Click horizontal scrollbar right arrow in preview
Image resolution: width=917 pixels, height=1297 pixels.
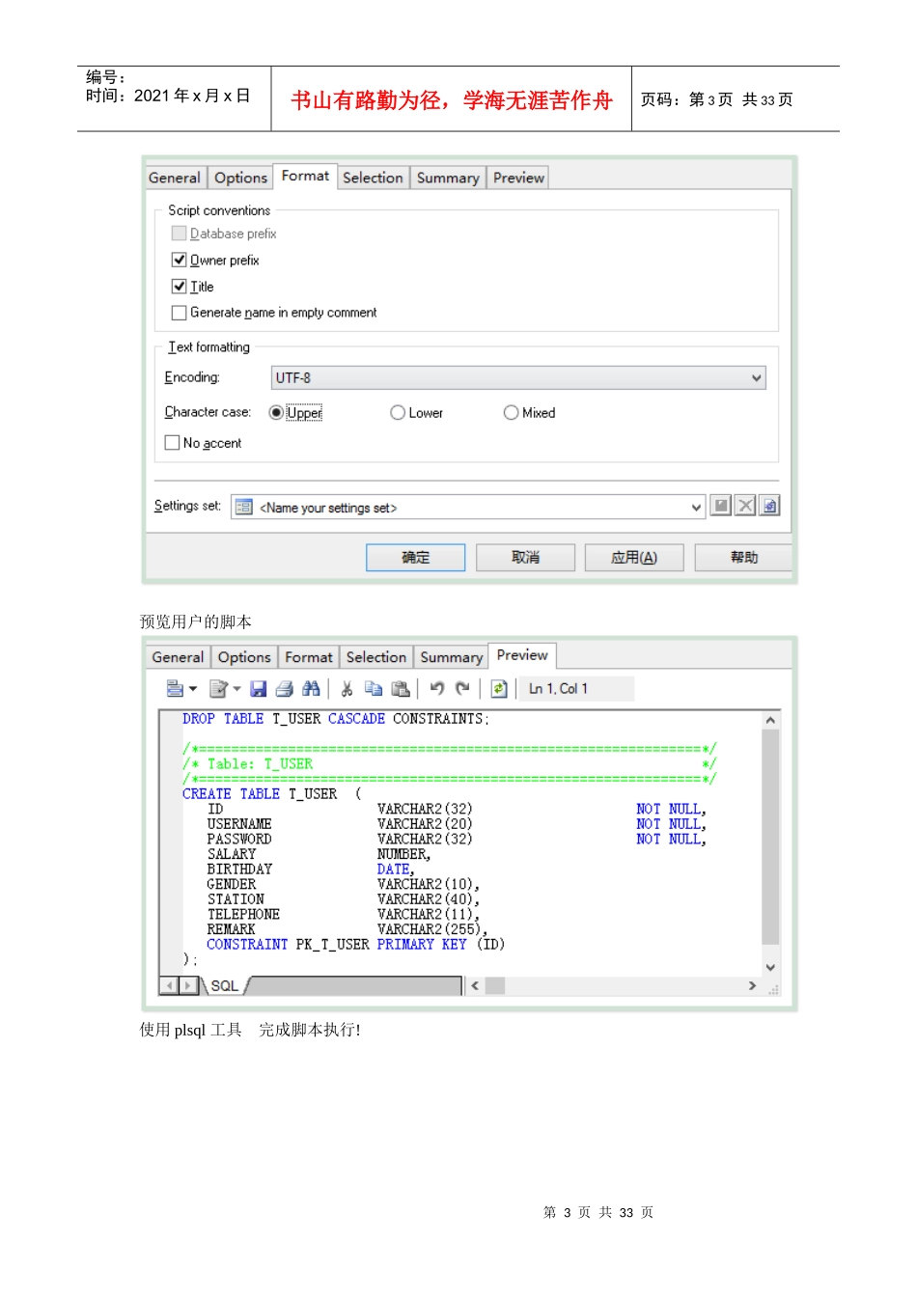tap(753, 985)
